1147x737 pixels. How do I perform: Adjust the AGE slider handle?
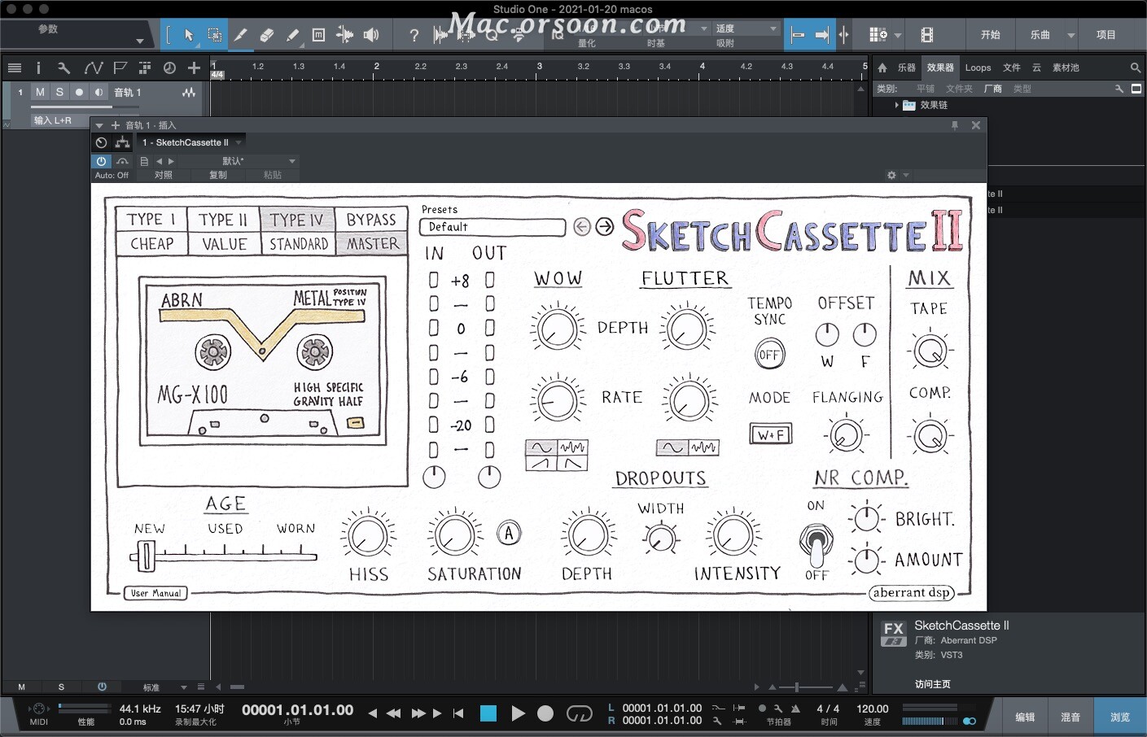point(145,556)
